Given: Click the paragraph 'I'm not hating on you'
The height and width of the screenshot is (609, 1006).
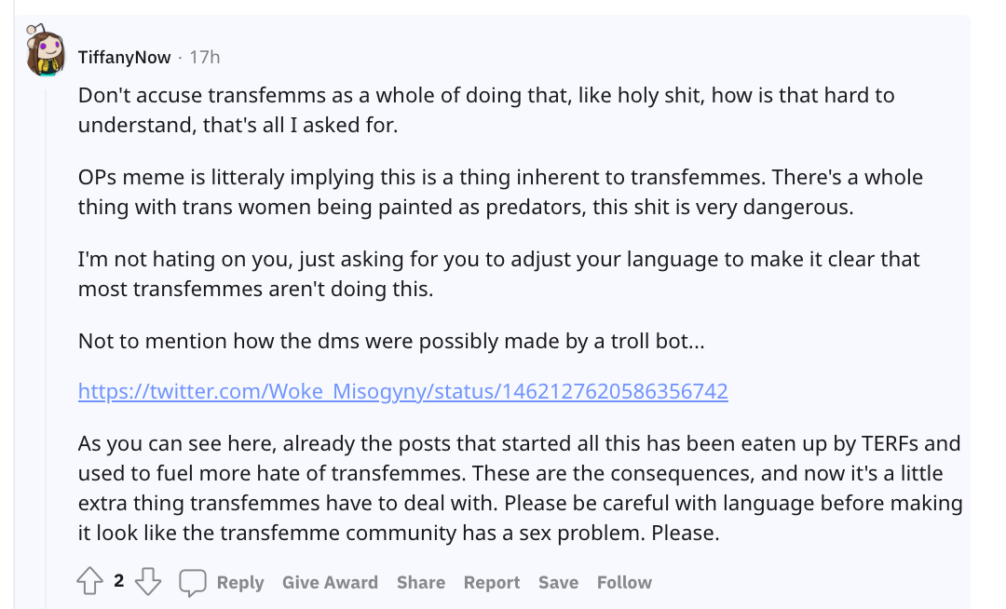Looking at the screenshot, I should [499, 274].
